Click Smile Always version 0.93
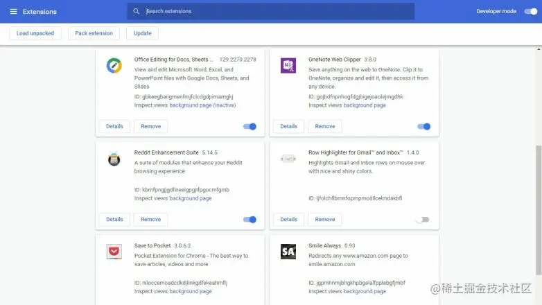 click(349, 245)
